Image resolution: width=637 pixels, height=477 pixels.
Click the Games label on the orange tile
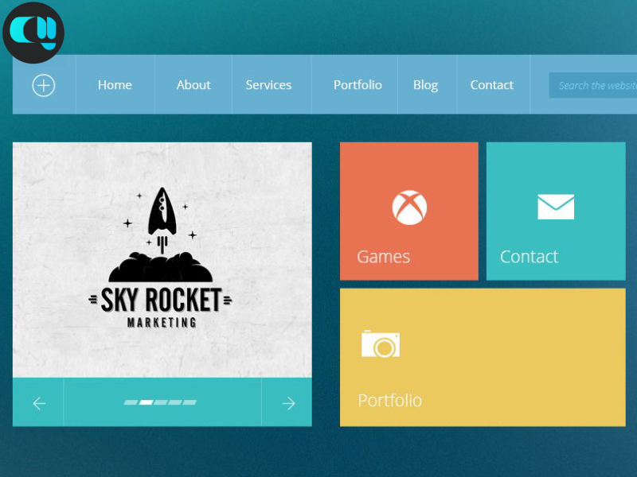pyautogui.click(x=383, y=257)
